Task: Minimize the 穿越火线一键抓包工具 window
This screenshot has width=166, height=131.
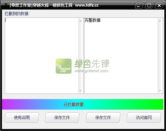Action: [x=139, y=5]
